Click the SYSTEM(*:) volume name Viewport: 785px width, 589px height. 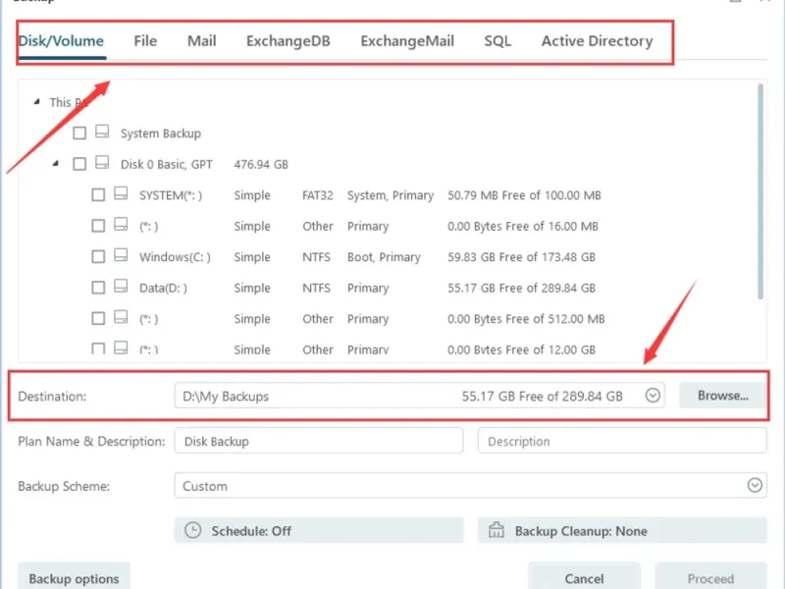(x=171, y=195)
